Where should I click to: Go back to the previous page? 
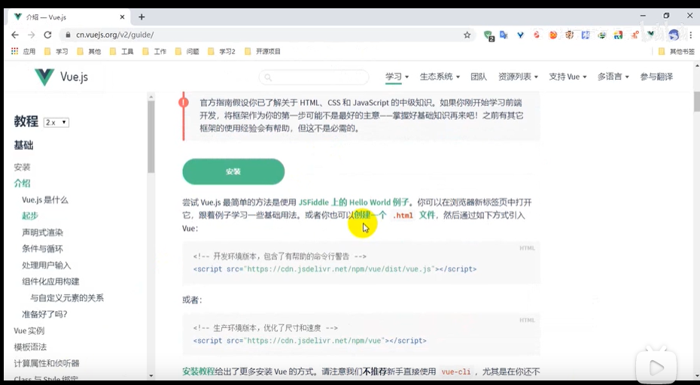15,35
